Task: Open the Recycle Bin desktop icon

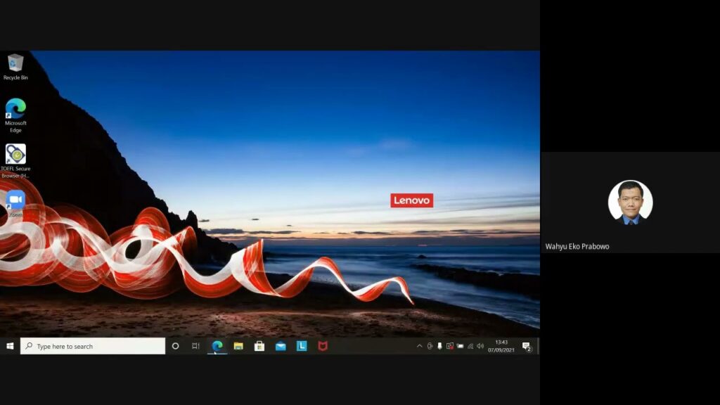Action: 15,64
